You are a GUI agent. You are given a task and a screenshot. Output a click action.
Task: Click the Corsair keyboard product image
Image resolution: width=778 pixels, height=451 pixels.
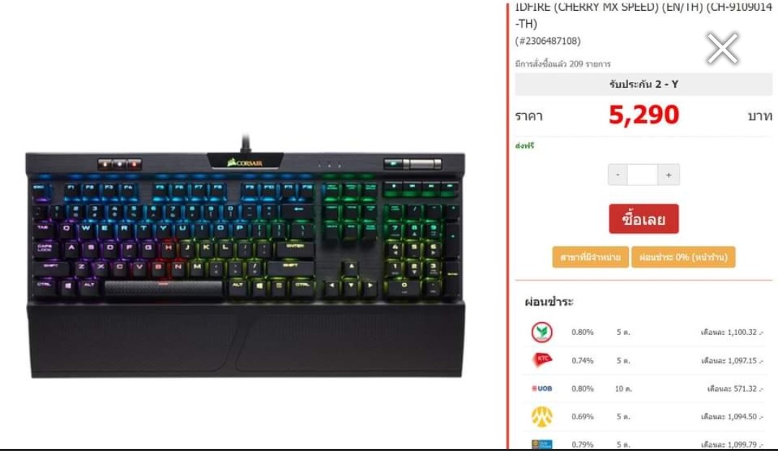pos(246,258)
